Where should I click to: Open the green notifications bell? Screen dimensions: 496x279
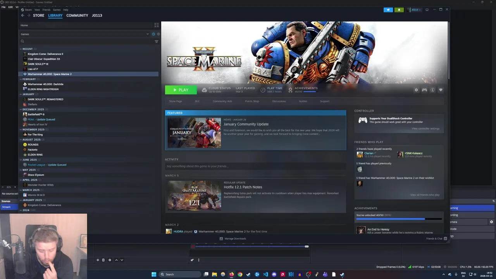coord(399,10)
